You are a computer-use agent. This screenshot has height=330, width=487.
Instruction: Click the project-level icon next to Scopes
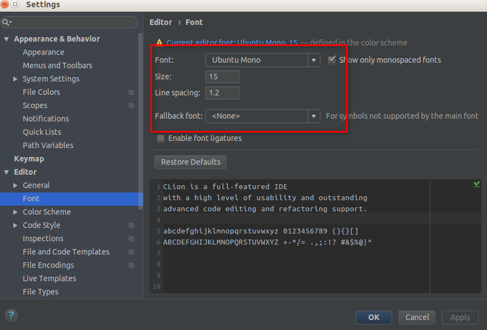(x=132, y=106)
